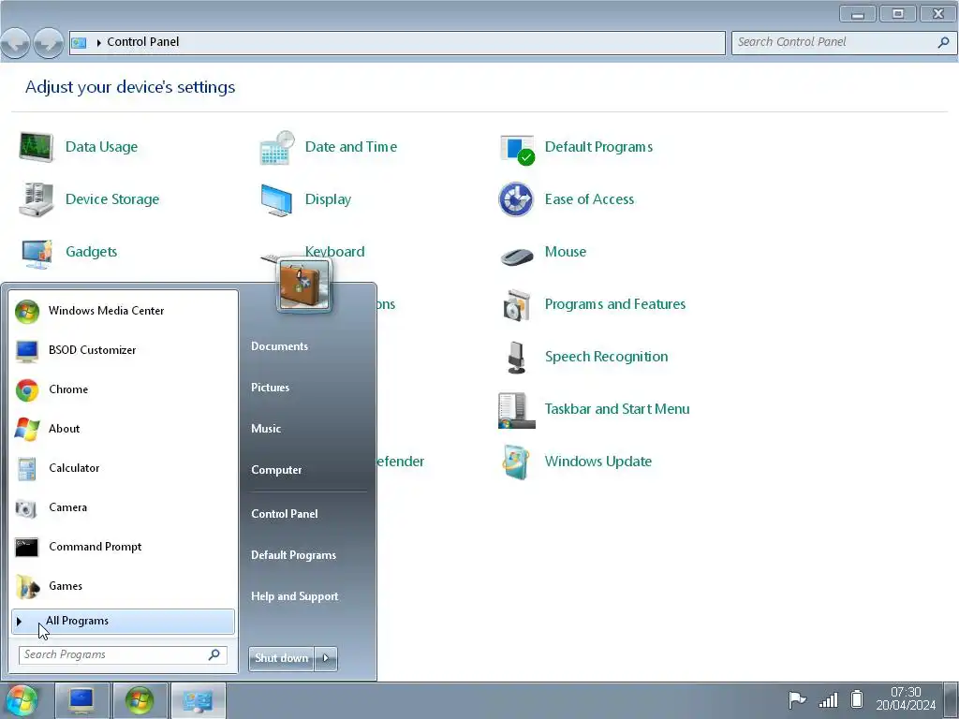Expand the Control Panel breadcrumb arrow
Viewport: 959px width, 719px height.
point(98,43)
